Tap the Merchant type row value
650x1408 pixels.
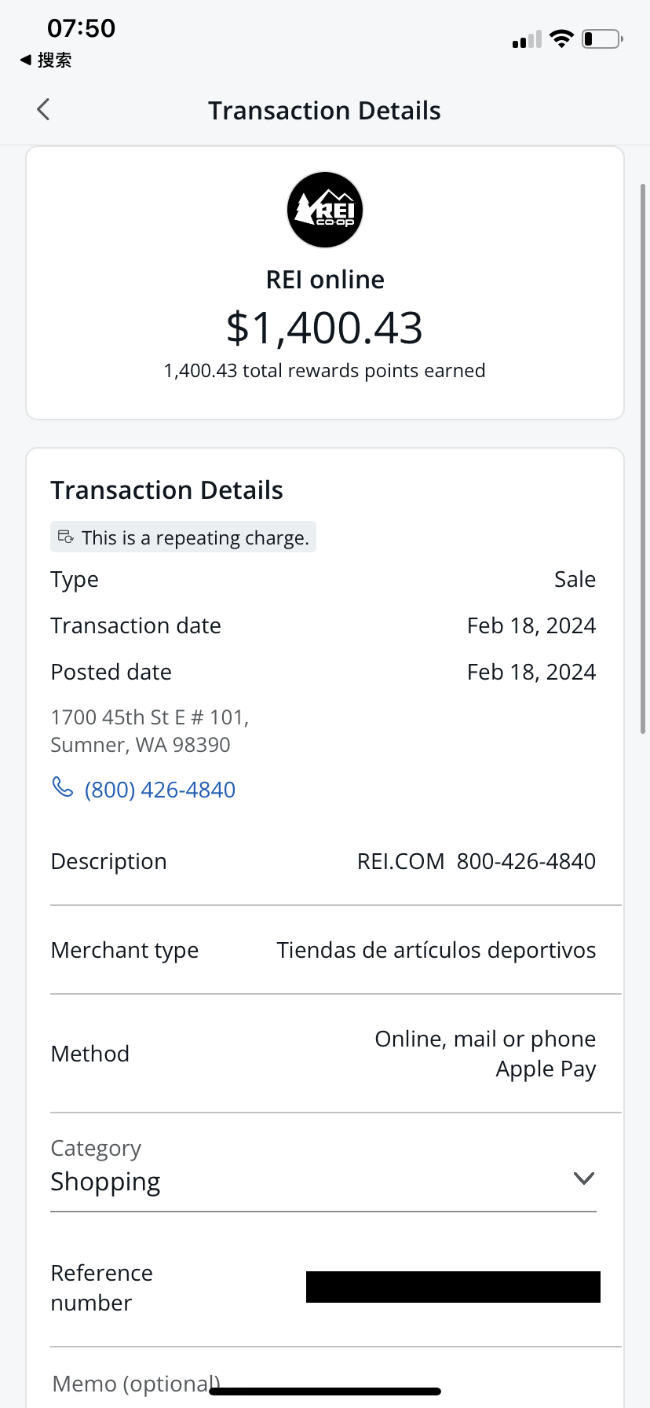436,950
